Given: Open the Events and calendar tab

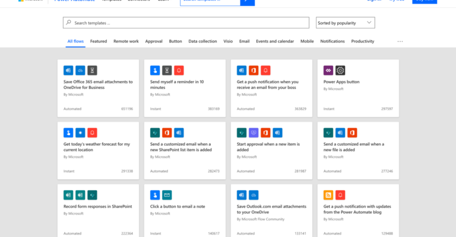Looking at the screenshot, I should tap(274, 41).
